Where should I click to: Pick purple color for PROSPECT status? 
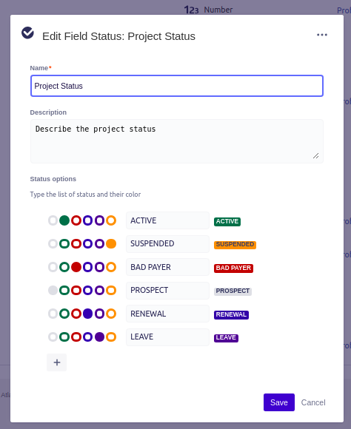99,290
